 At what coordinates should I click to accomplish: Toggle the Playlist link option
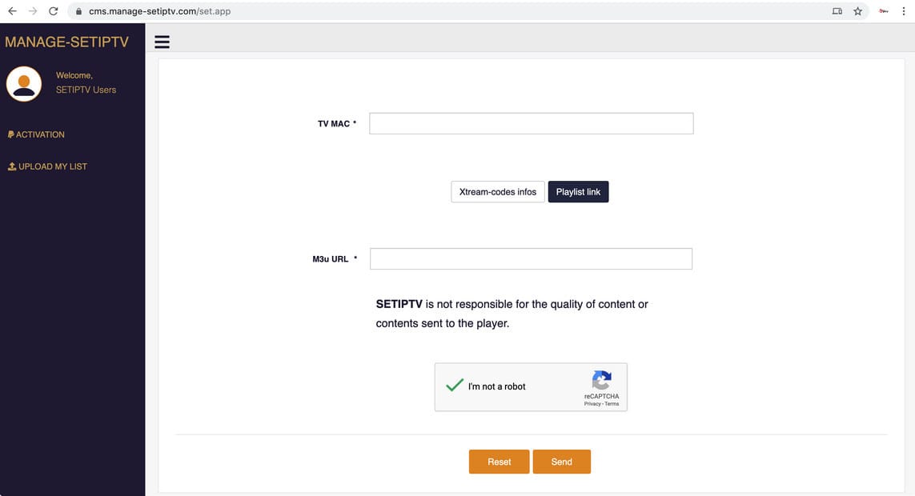click(578, 191)
